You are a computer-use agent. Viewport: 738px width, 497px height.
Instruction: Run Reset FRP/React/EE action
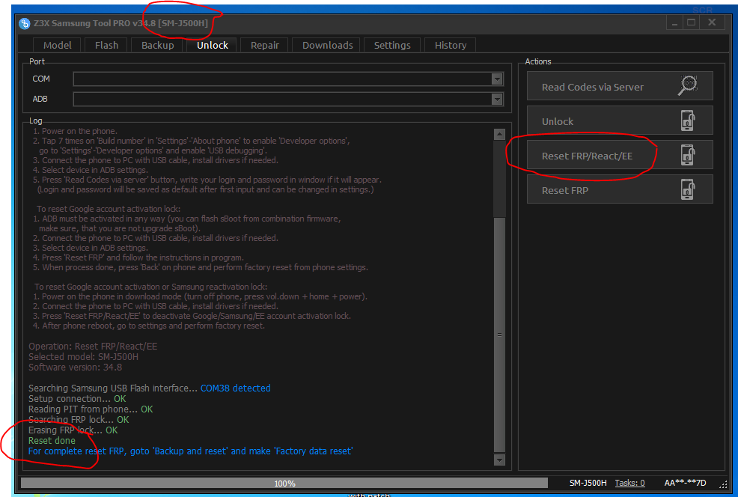pos(620,155)
